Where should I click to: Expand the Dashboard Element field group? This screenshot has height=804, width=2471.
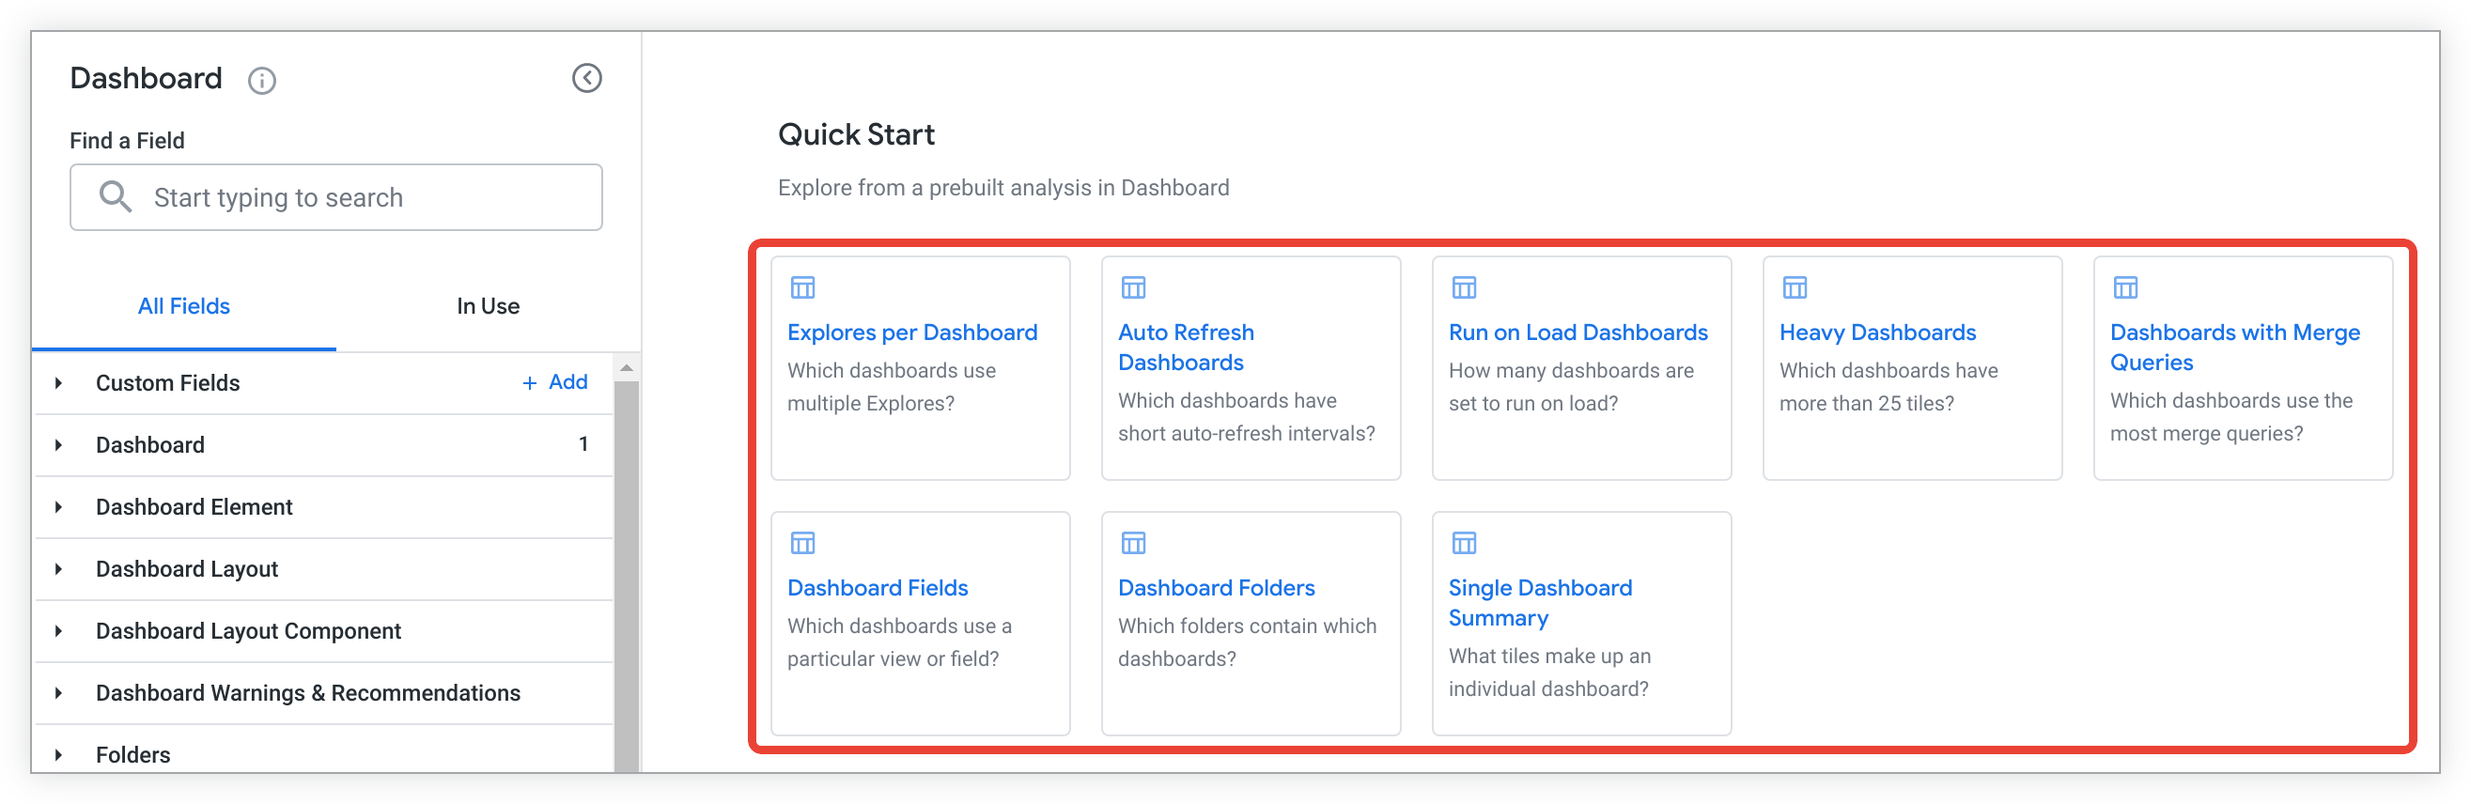point(59,506)
